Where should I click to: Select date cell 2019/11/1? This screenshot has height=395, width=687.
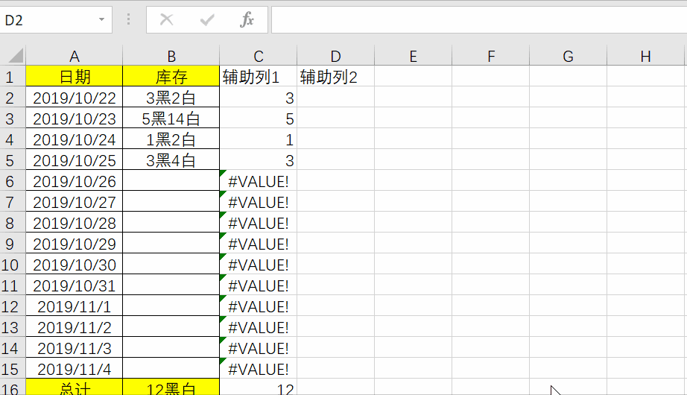(74, 306)
